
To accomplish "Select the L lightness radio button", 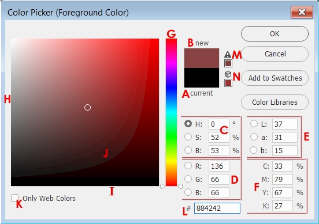I will coord(254,123).
